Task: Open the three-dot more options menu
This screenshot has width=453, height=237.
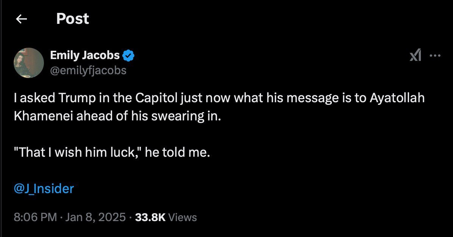Action: point(435,56)
